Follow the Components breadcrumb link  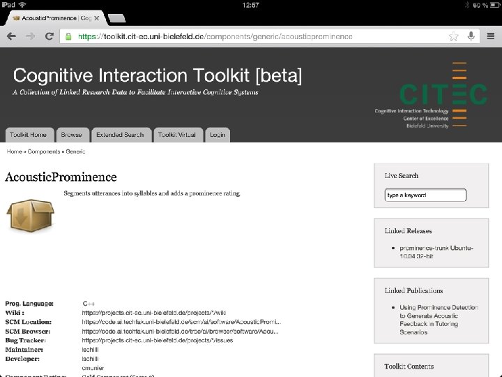coord(43,151)
